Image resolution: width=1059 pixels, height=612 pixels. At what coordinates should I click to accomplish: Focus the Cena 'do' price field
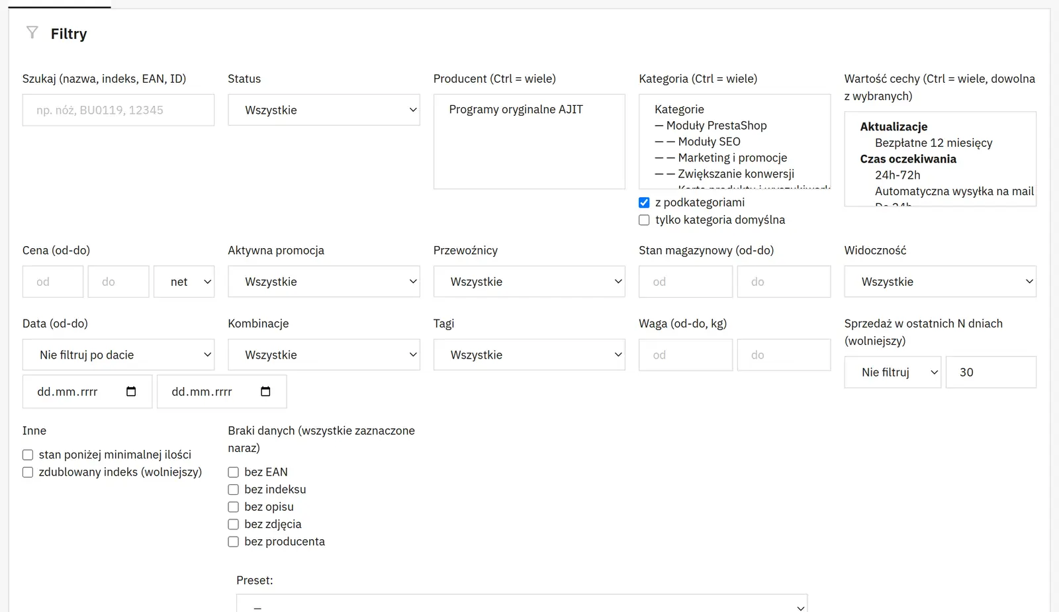point(118,282)
